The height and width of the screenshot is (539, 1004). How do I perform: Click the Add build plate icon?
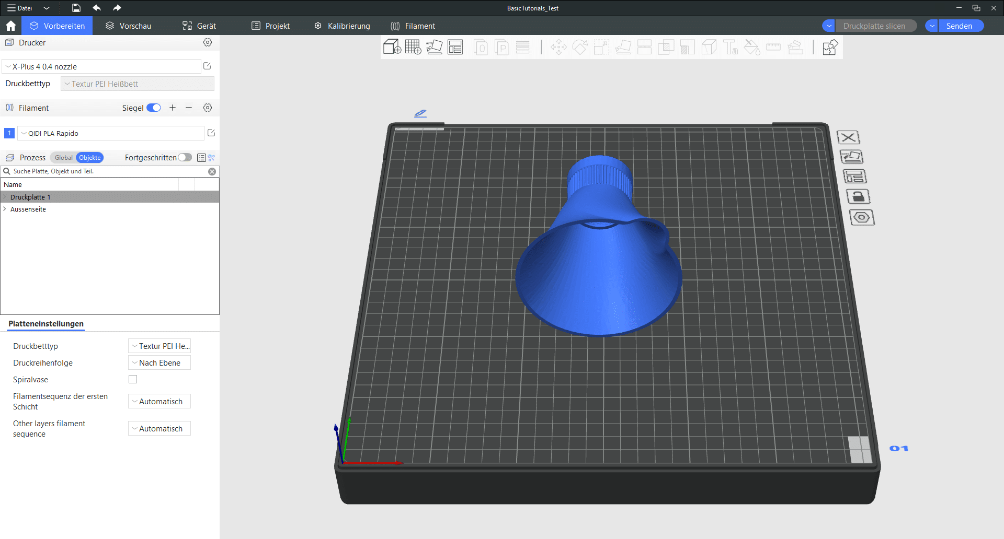[413, 47]
